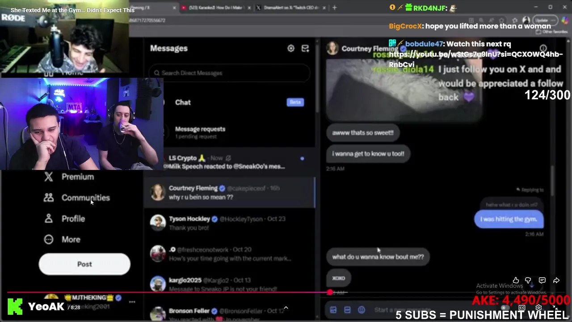Toggle the autoplay switch

click(x=504, y=308)
